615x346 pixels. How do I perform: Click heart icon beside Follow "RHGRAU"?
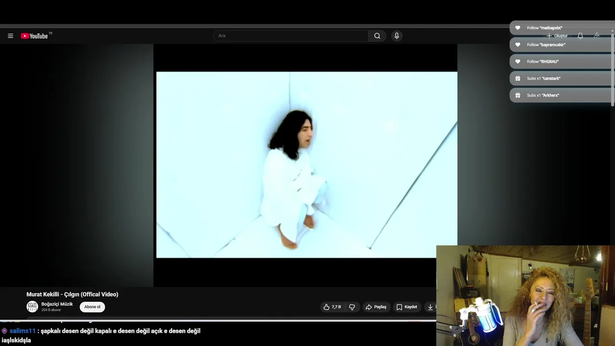point(517,62)
